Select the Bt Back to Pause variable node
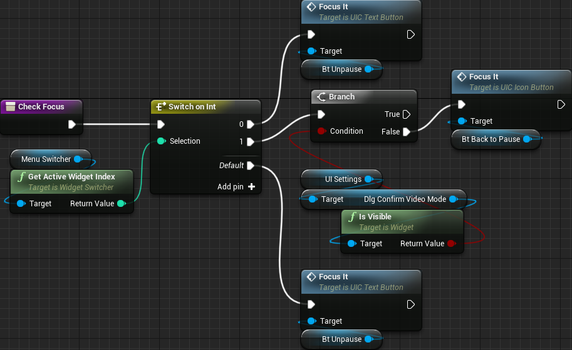Image resolution: width=572 pixels, height=350 pixels. [x=496, y=139]
